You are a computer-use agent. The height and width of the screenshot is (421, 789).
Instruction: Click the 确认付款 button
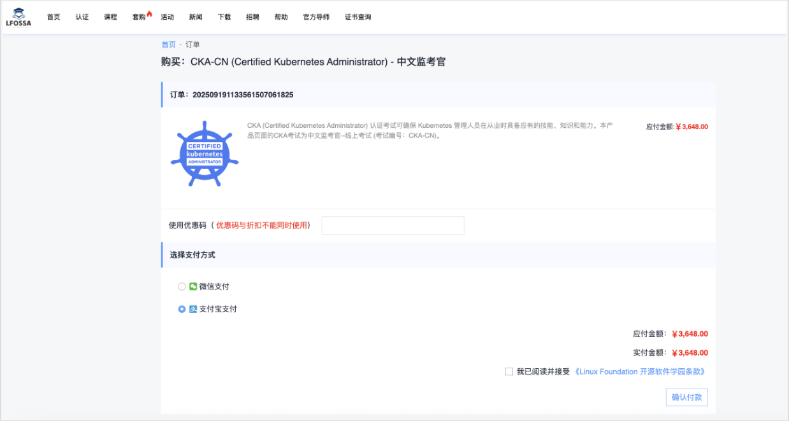click(686, 397)
